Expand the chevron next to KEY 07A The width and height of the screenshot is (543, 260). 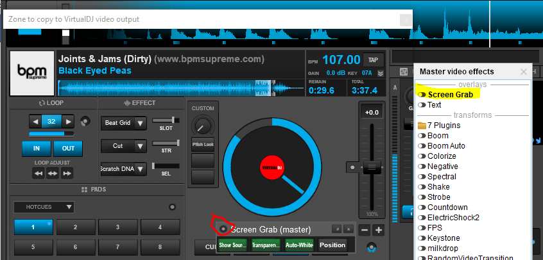pos(380,73)
